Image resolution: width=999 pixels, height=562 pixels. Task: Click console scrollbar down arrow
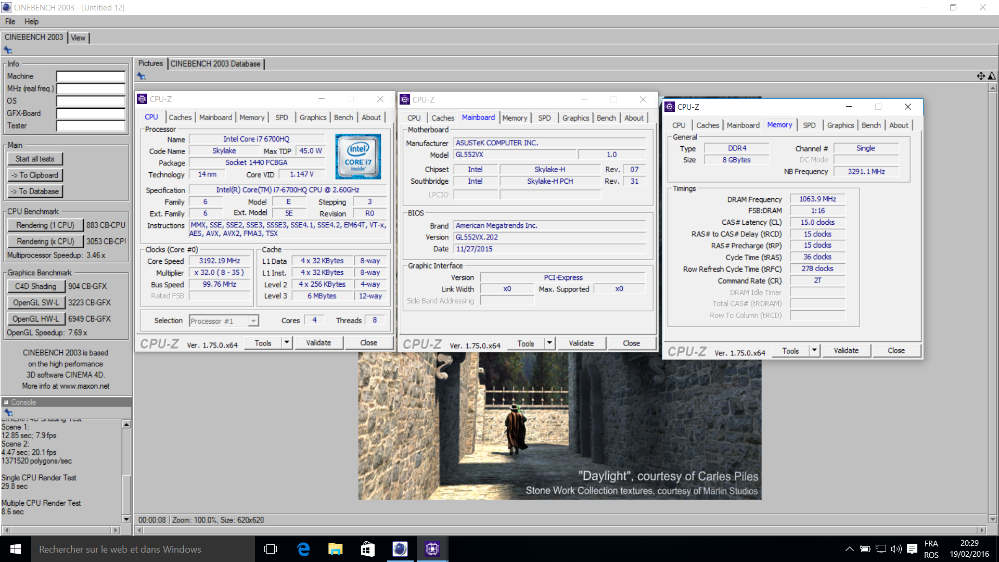click(x=126, y=519)
